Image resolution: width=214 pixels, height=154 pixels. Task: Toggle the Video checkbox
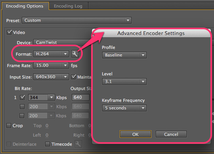[9, 32]
